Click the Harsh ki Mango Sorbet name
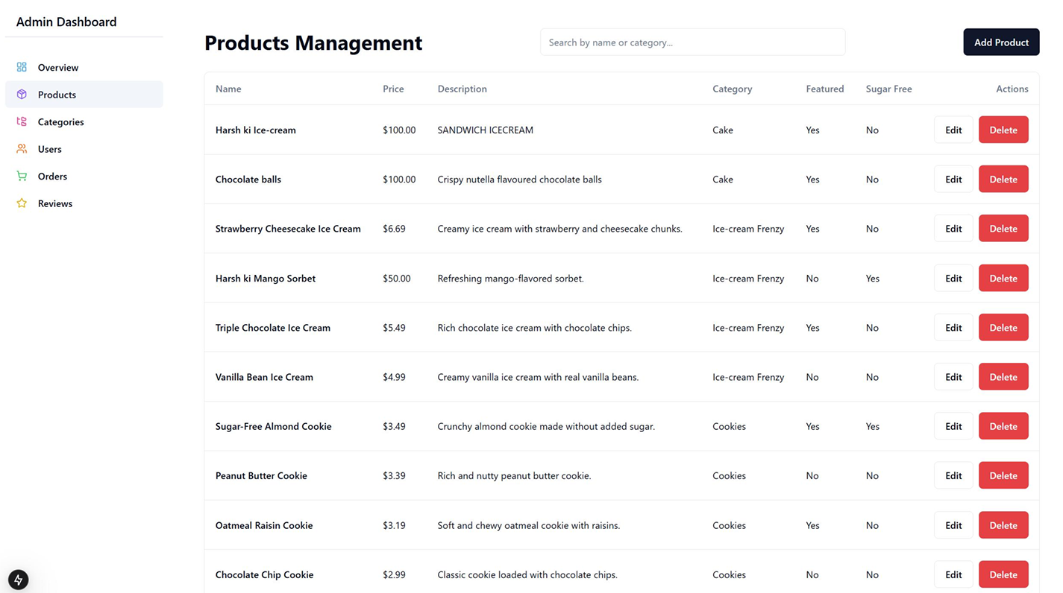Screen dimensions: 1063x593 pos(266,278)
